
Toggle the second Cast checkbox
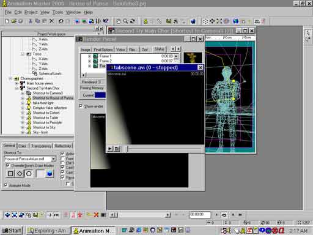(x=62, y=173)
